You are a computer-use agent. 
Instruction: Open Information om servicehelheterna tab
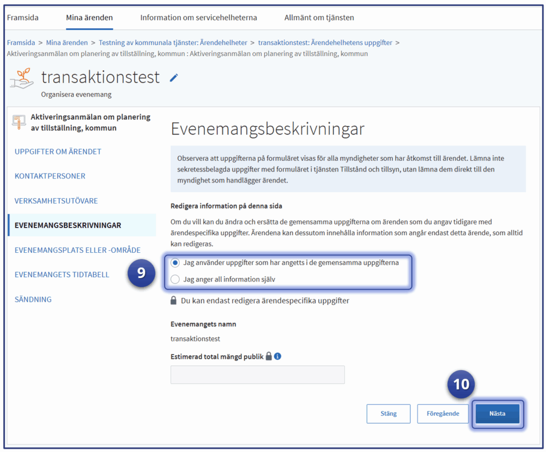tap(198, 18)
